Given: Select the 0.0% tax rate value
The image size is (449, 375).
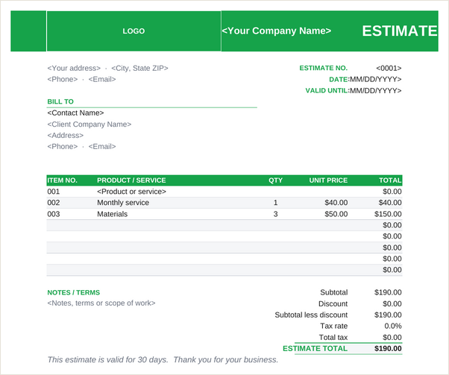Looking at the screenshot, I should coord(393,326).
